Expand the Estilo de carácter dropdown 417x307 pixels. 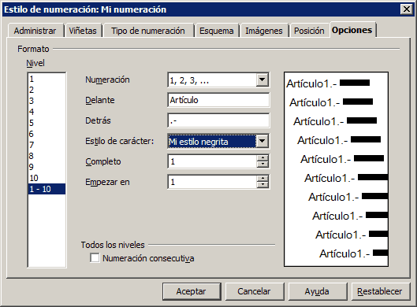coord(262,141)
